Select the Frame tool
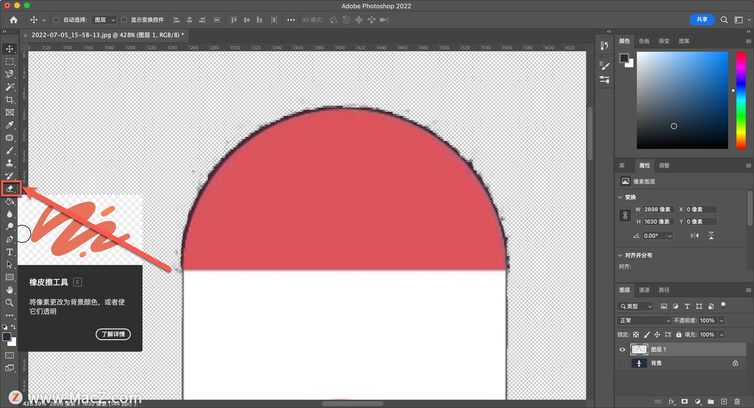The image size is (754, 408). pyautogui.click(x=9, y=112)
